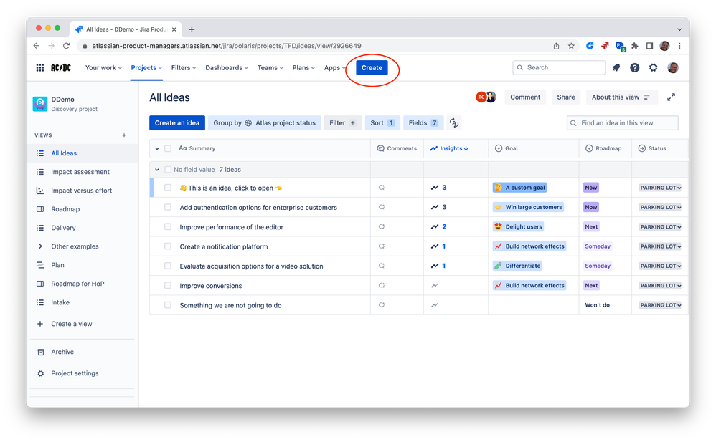Click the autosave sync icon next to Fields
The height and width of the screenshot is (442, 716).
453,122
